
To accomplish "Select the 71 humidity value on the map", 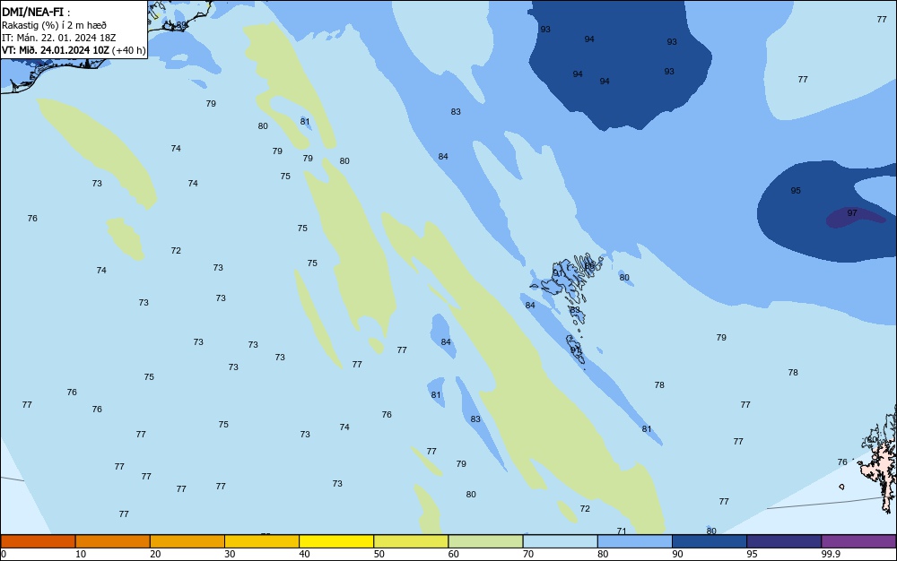I will (x=622, y=531).
